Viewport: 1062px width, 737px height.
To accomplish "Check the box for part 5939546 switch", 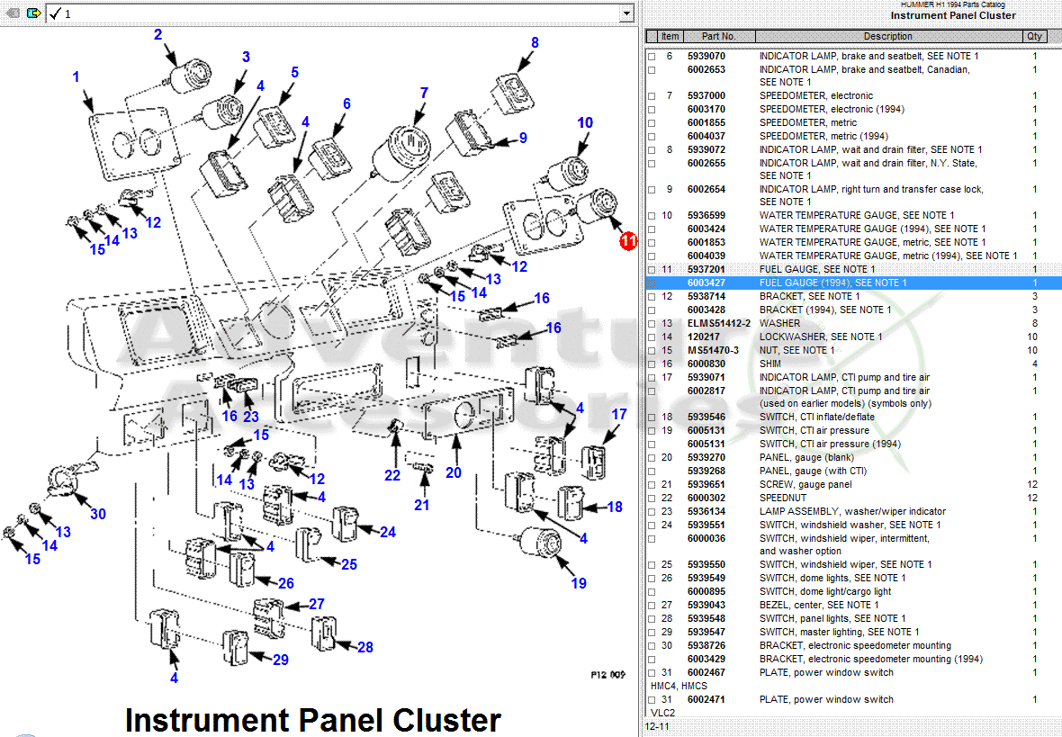I will 652,418.
